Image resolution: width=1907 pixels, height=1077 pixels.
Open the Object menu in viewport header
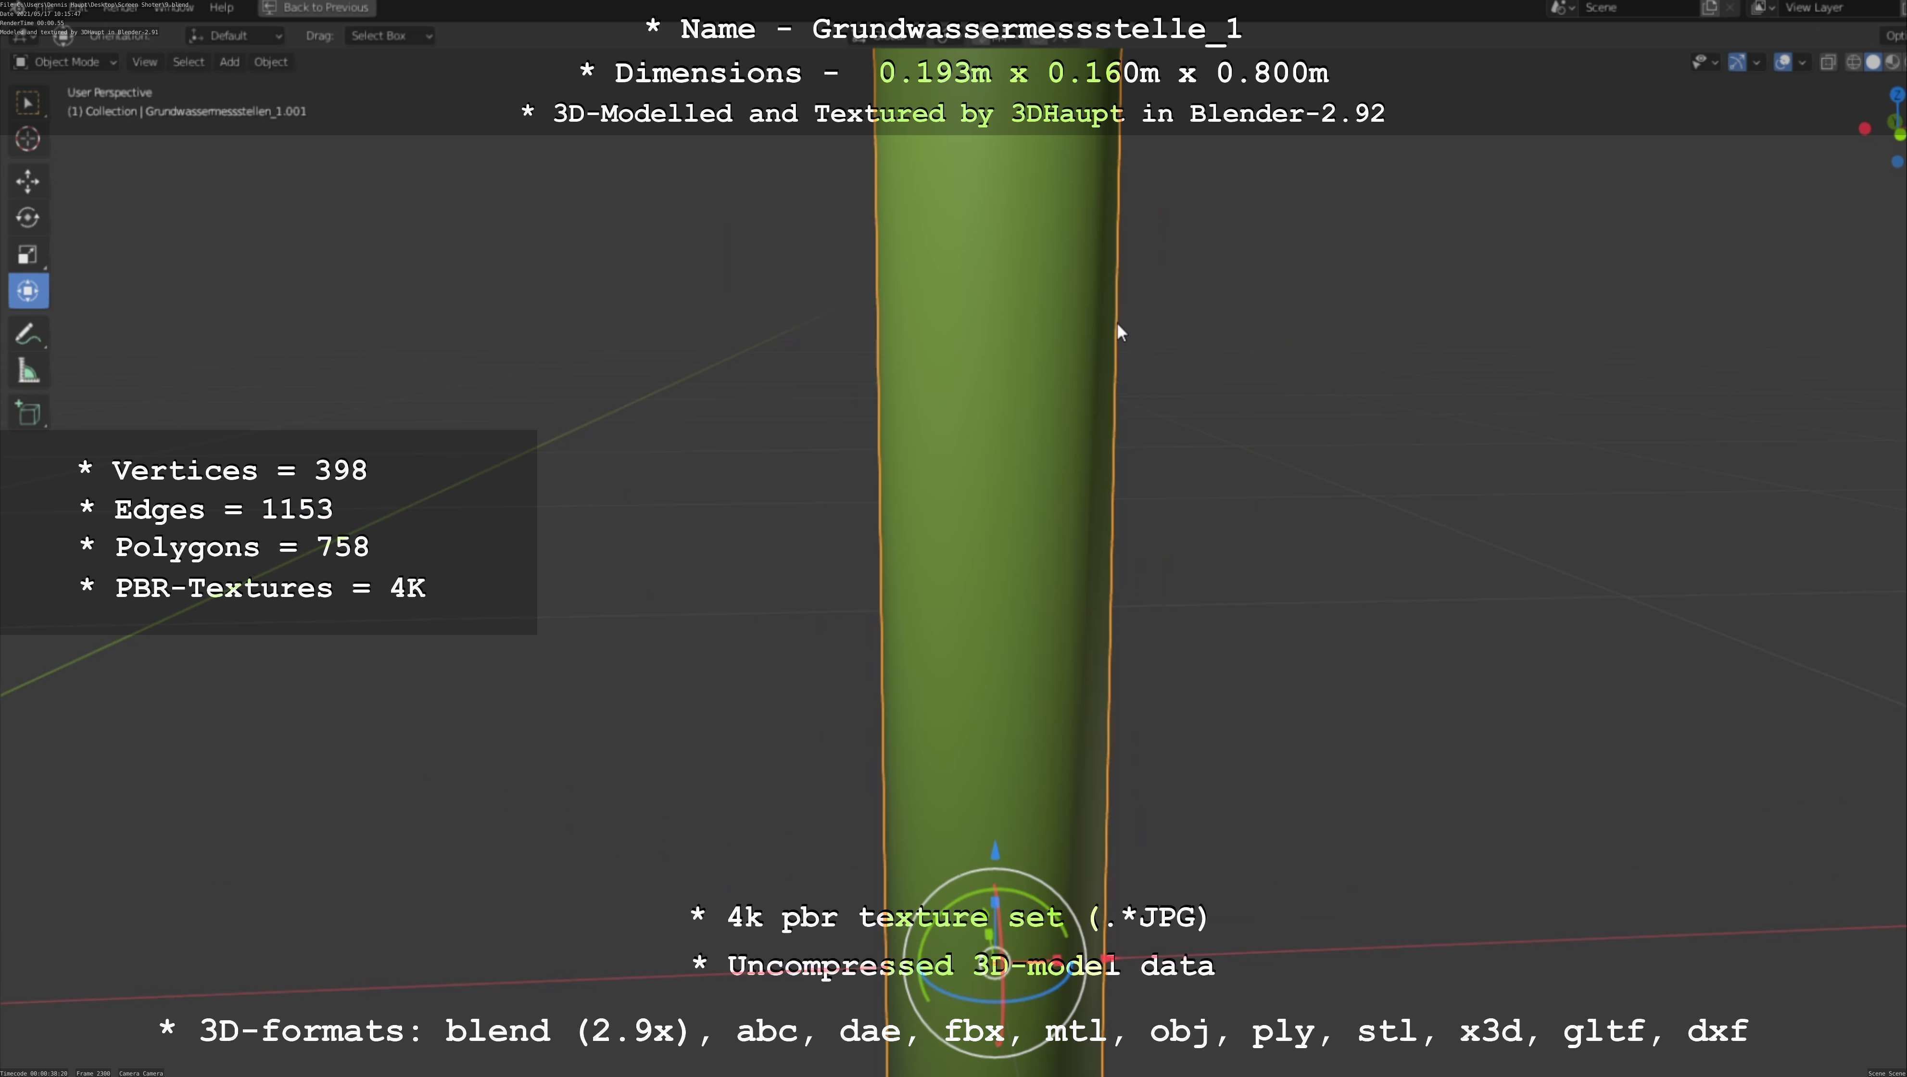click(x=271, y=62)
